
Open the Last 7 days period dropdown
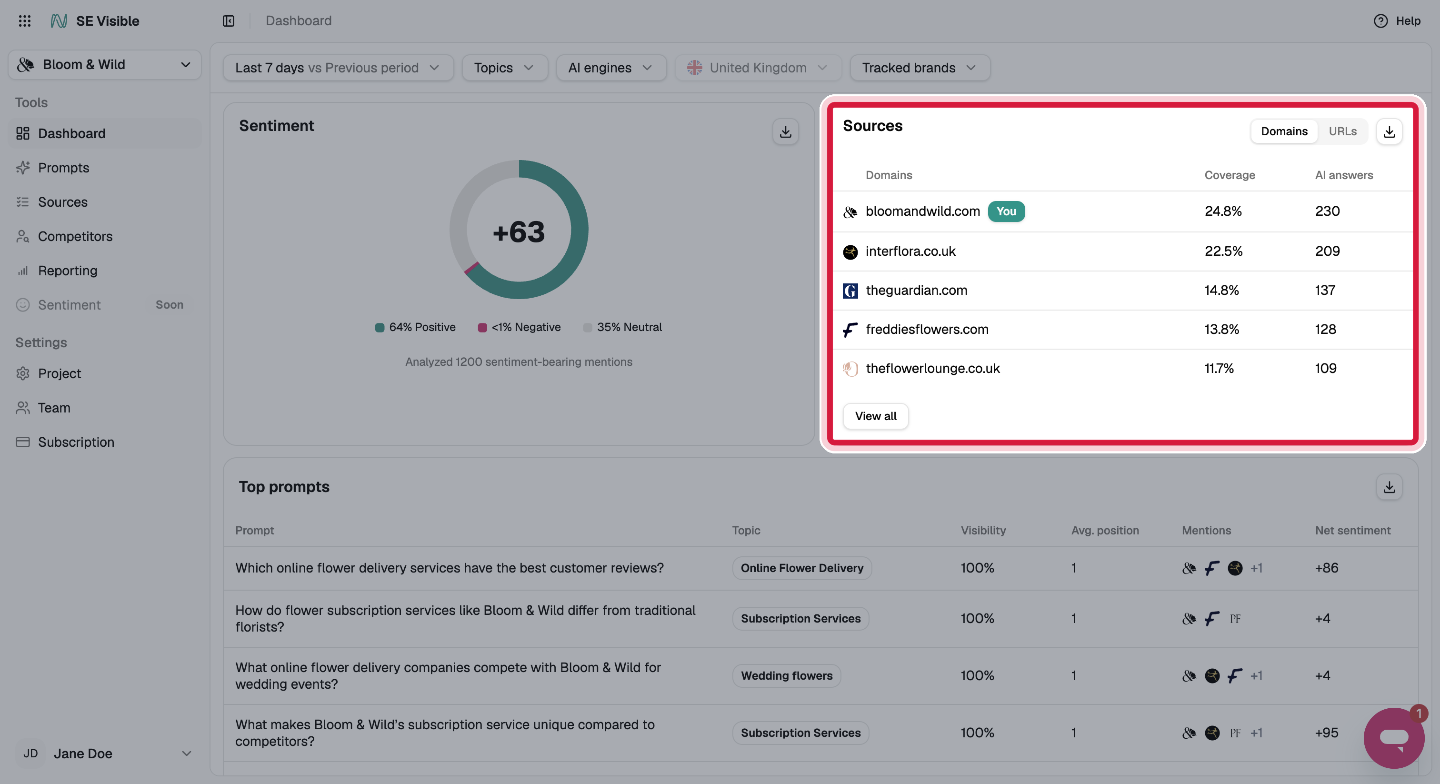point(338,68)
